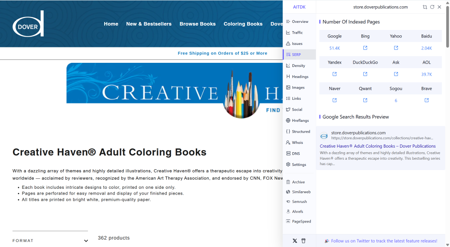This screenshot has width=450, height=247.
Task: Open New & Bestsellers menu
Action: point(149,24)
